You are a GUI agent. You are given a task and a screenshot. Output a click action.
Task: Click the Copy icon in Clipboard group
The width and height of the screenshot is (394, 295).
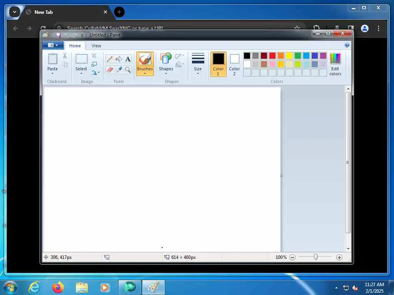pos(65,65)
